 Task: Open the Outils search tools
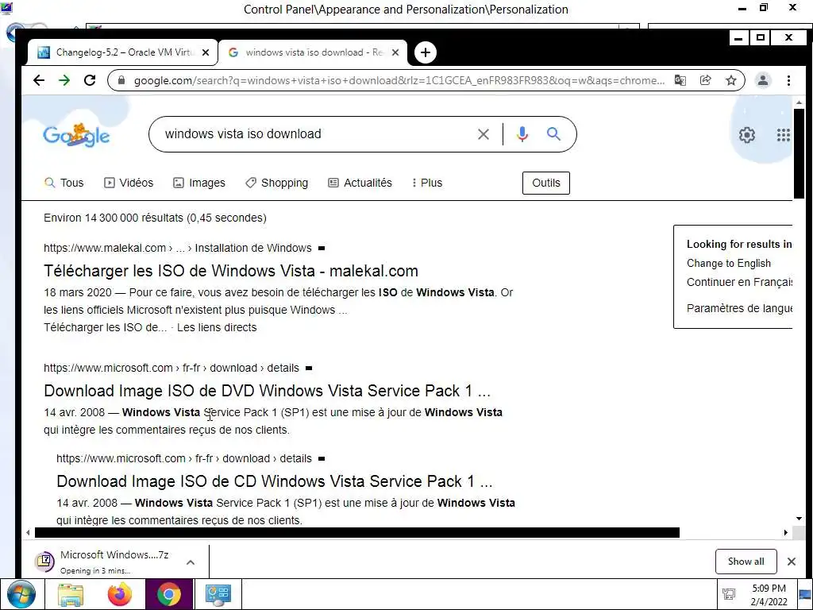[546, 183]
